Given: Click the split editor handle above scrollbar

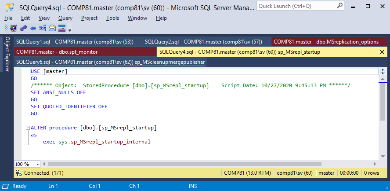Looking at the screenshot, I should click(x=383, y=72).
